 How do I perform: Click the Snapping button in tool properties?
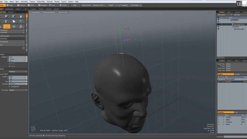pyautogui.click(x=18, y=71)
